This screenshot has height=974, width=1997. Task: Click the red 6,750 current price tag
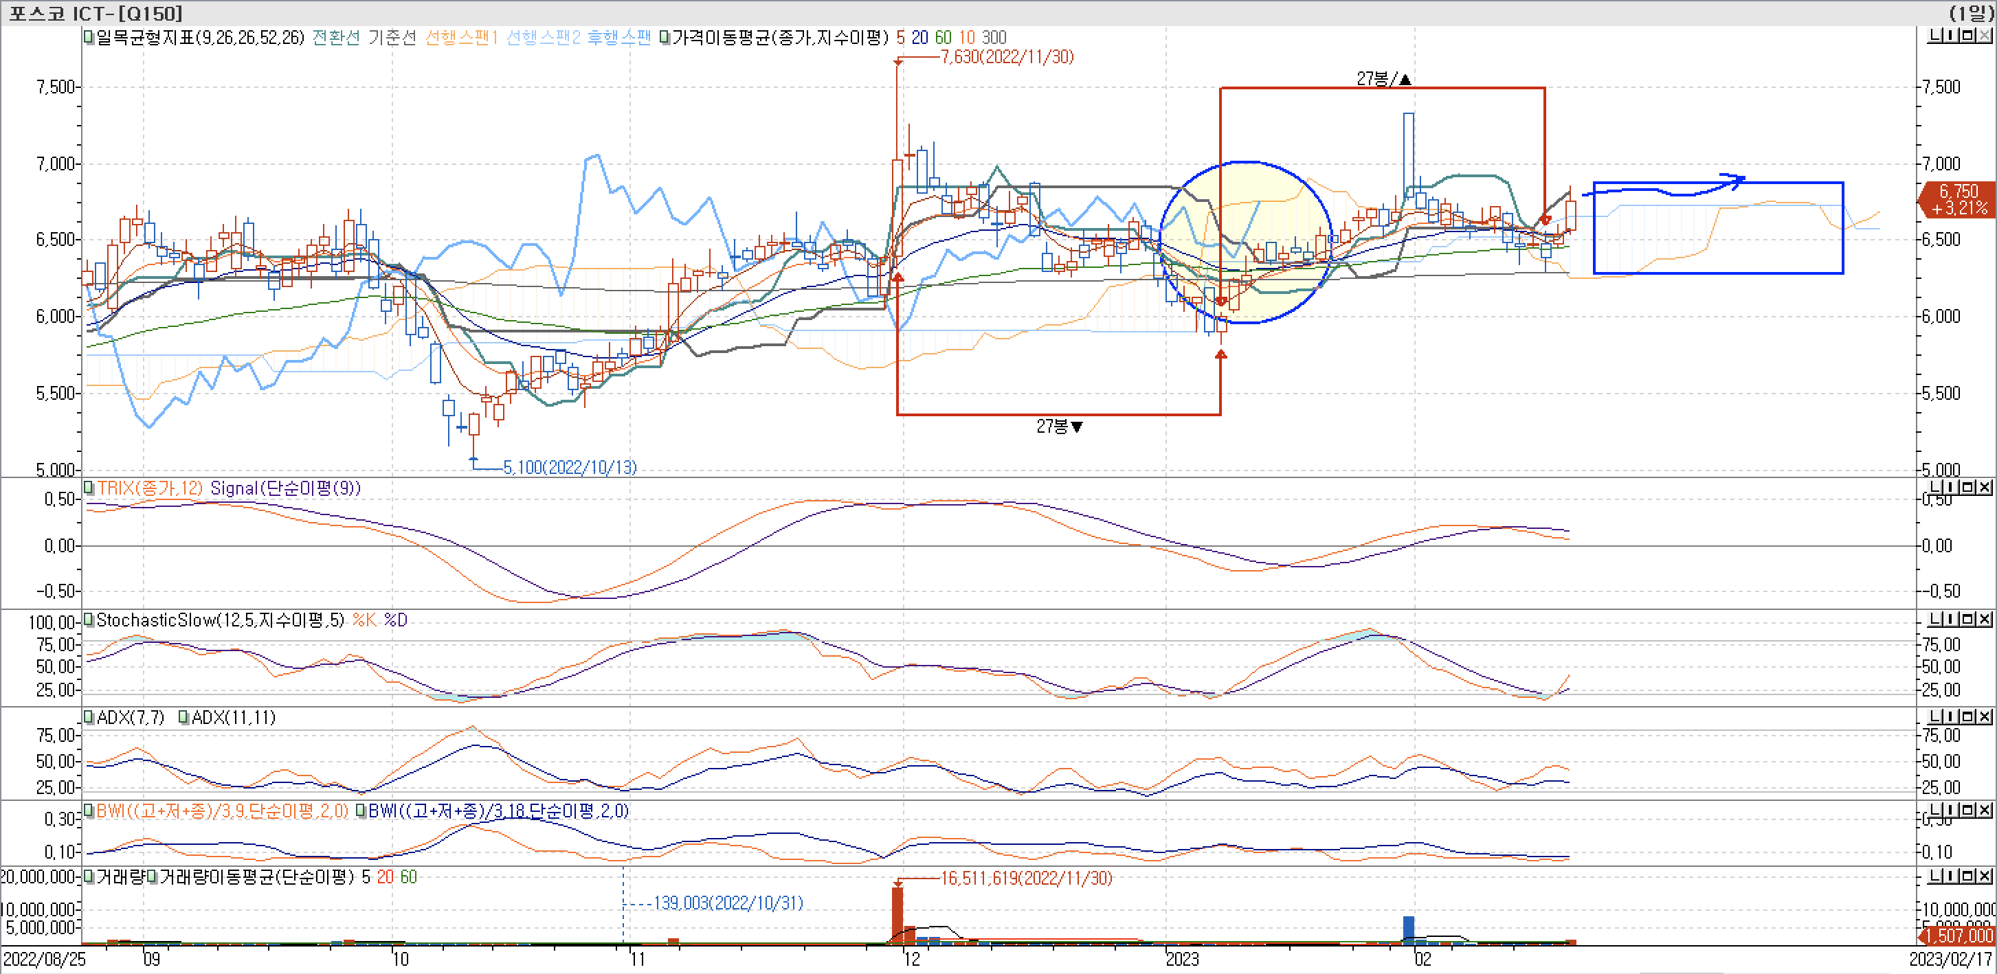tap(1956, 199)
